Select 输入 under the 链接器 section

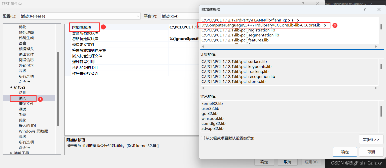(23, 98)
